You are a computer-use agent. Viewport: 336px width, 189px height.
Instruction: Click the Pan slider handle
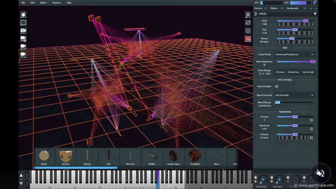[295, 30]
